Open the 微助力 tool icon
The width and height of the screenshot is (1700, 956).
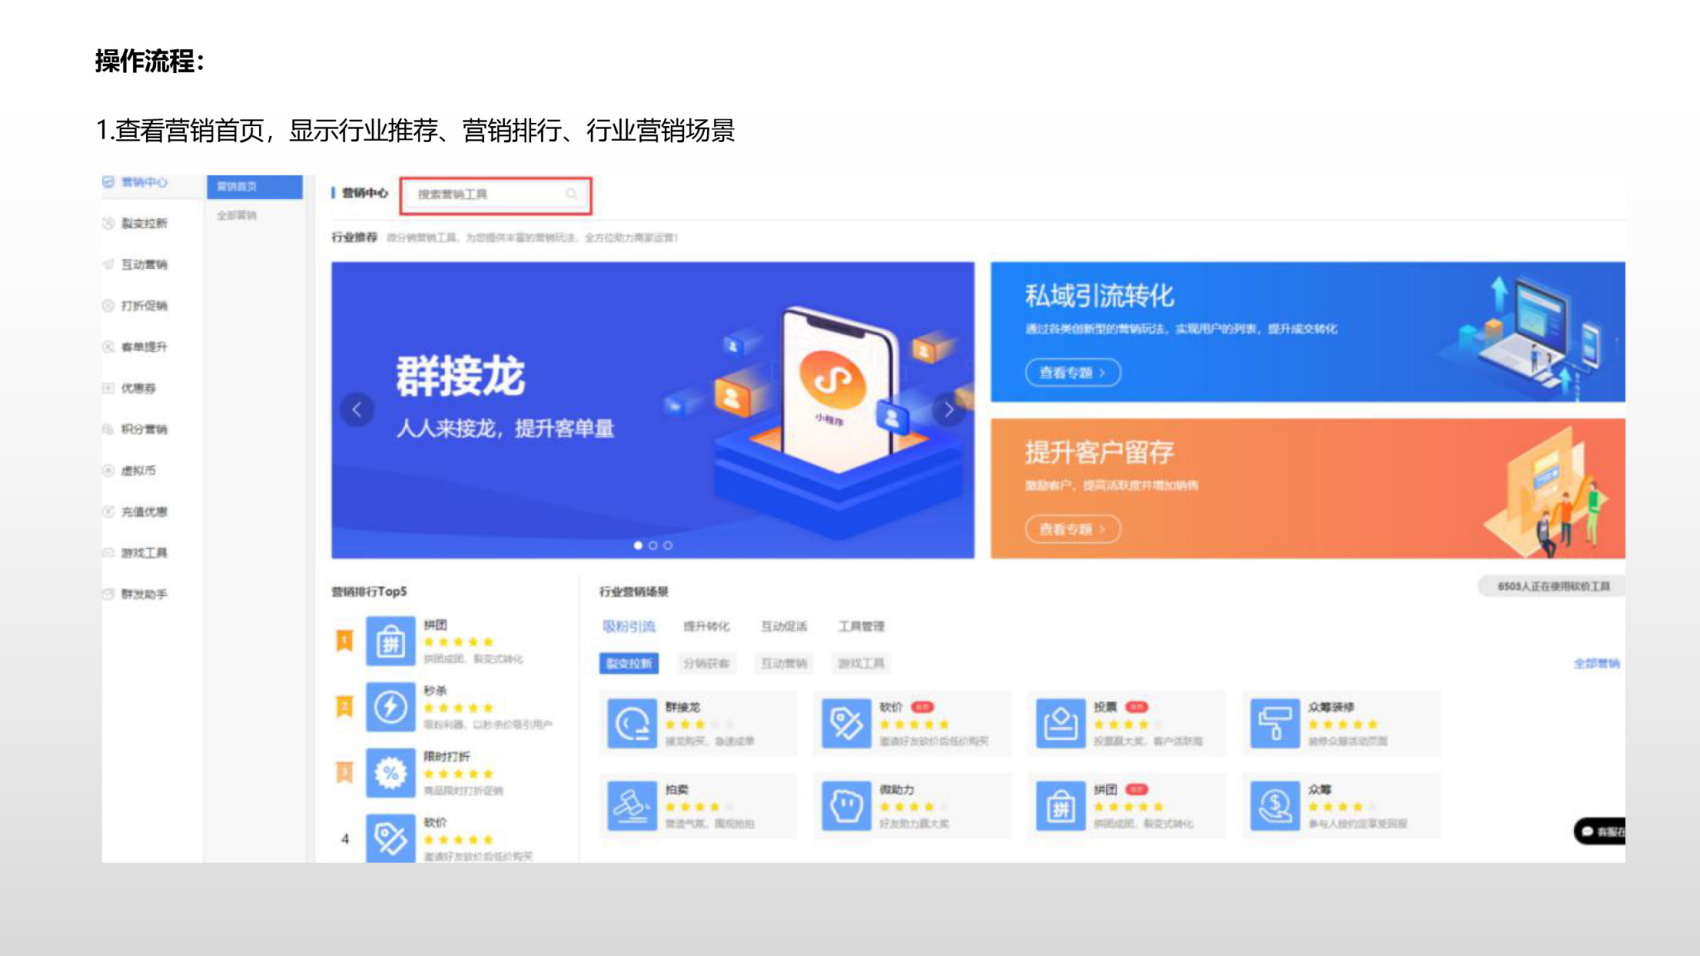tap(846, 806)
